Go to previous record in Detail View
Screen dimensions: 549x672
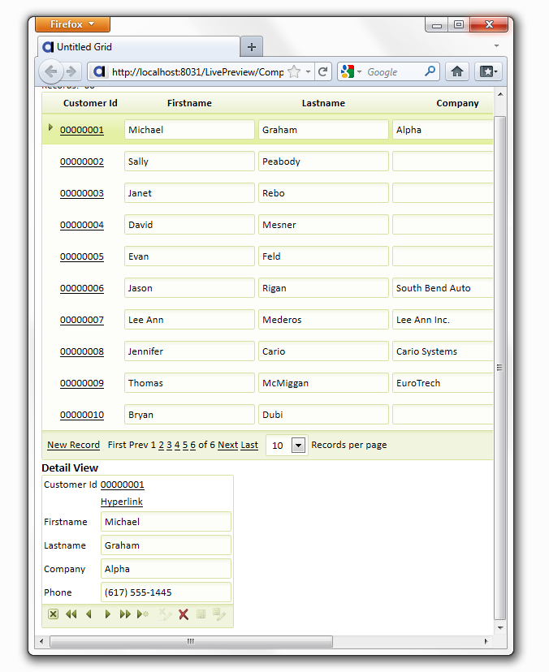[89, 614]
